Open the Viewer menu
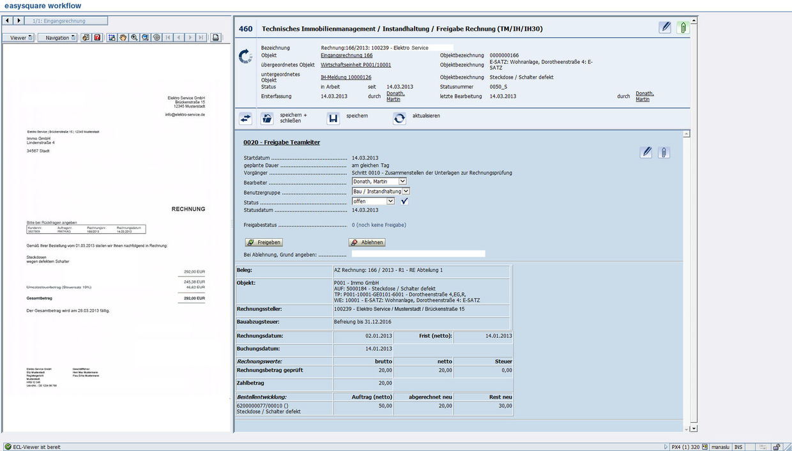The image size is (792, 451). (19, 38)
